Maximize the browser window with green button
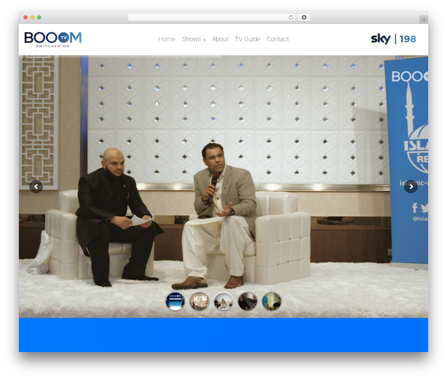Image resolution: width=447 pixels, height=379 pixels. 39,17
